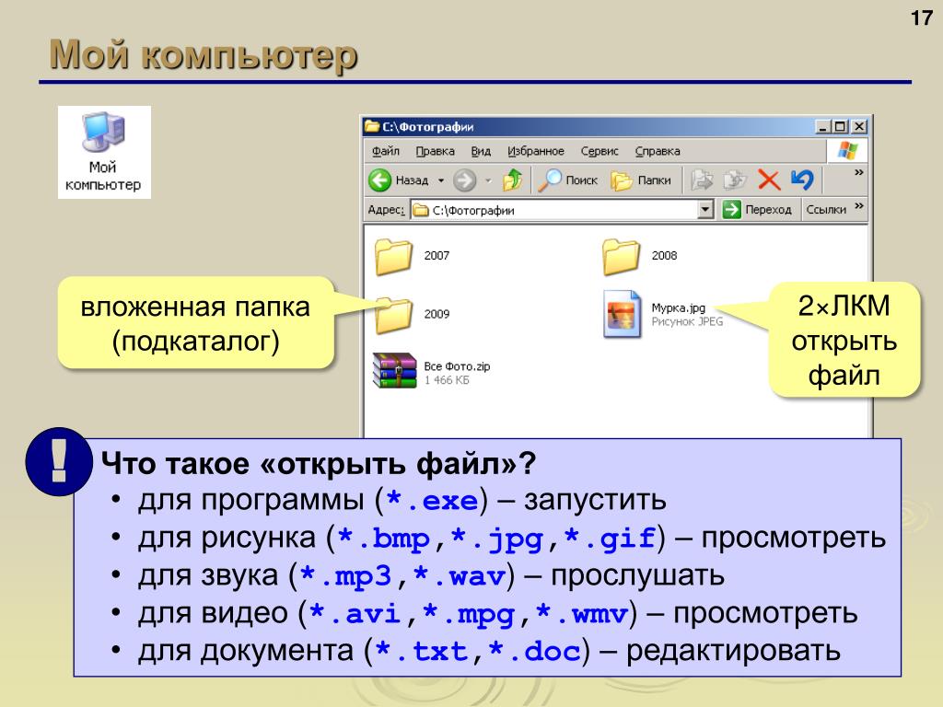The width and height of the screenshot is (943, 707).
Task: Expand the address bar dropdown arrow
Action: (705, 210)
